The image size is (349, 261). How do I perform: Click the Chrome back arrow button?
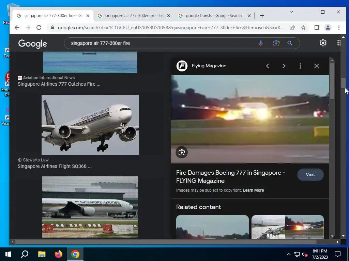[17, 28]
